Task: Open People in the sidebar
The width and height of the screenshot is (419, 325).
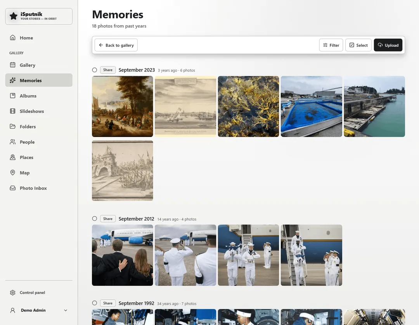Action: (x=39, y=142)
